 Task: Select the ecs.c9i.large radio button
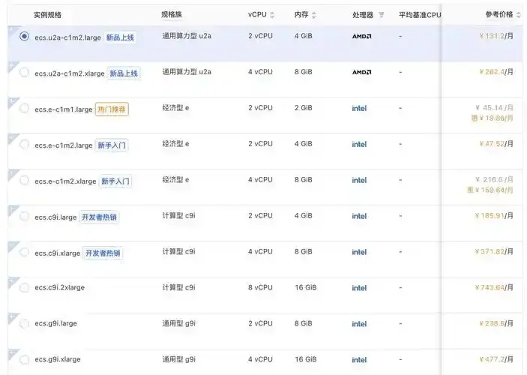[24, 216]
